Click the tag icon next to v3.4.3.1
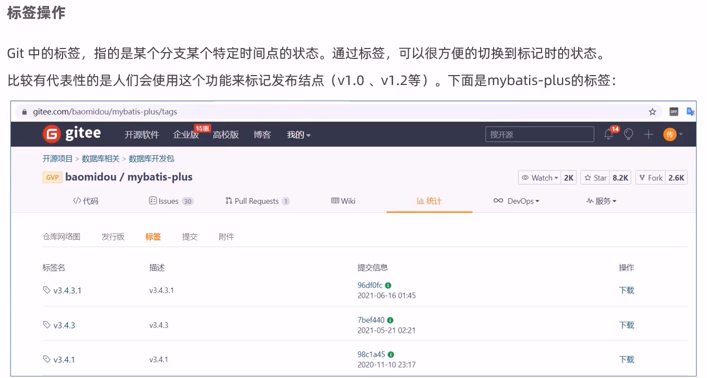 (47, 290)
